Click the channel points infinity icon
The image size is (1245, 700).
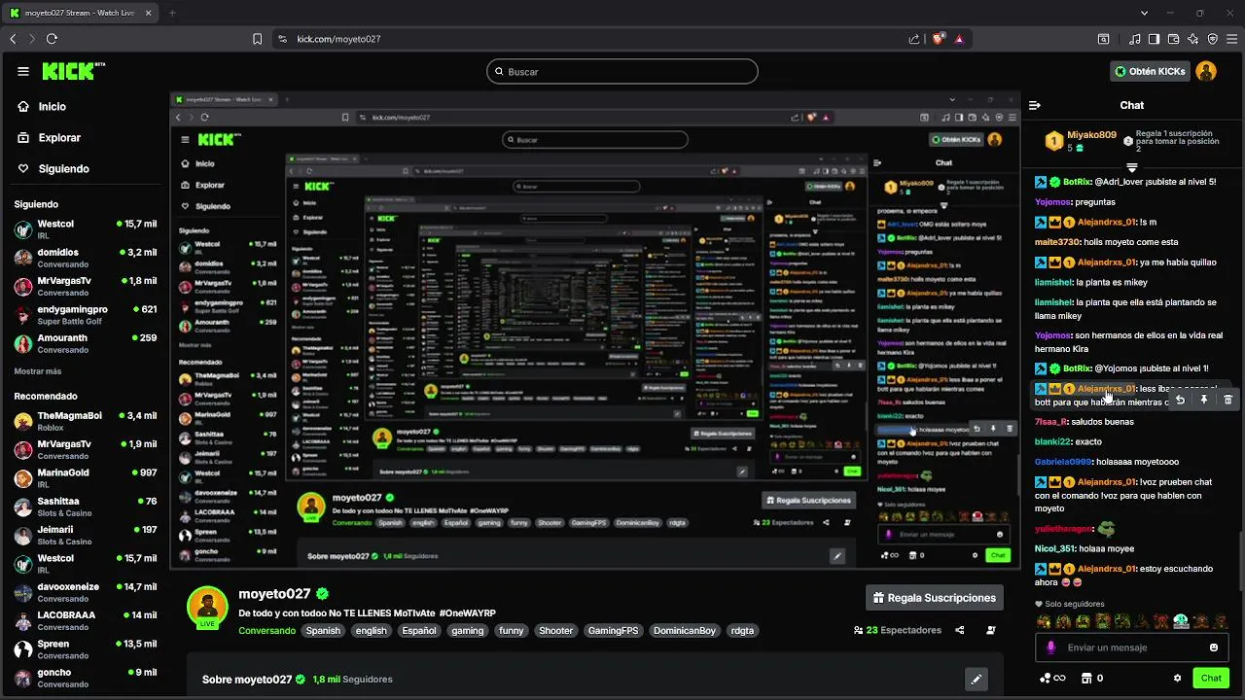point(1052,678)
